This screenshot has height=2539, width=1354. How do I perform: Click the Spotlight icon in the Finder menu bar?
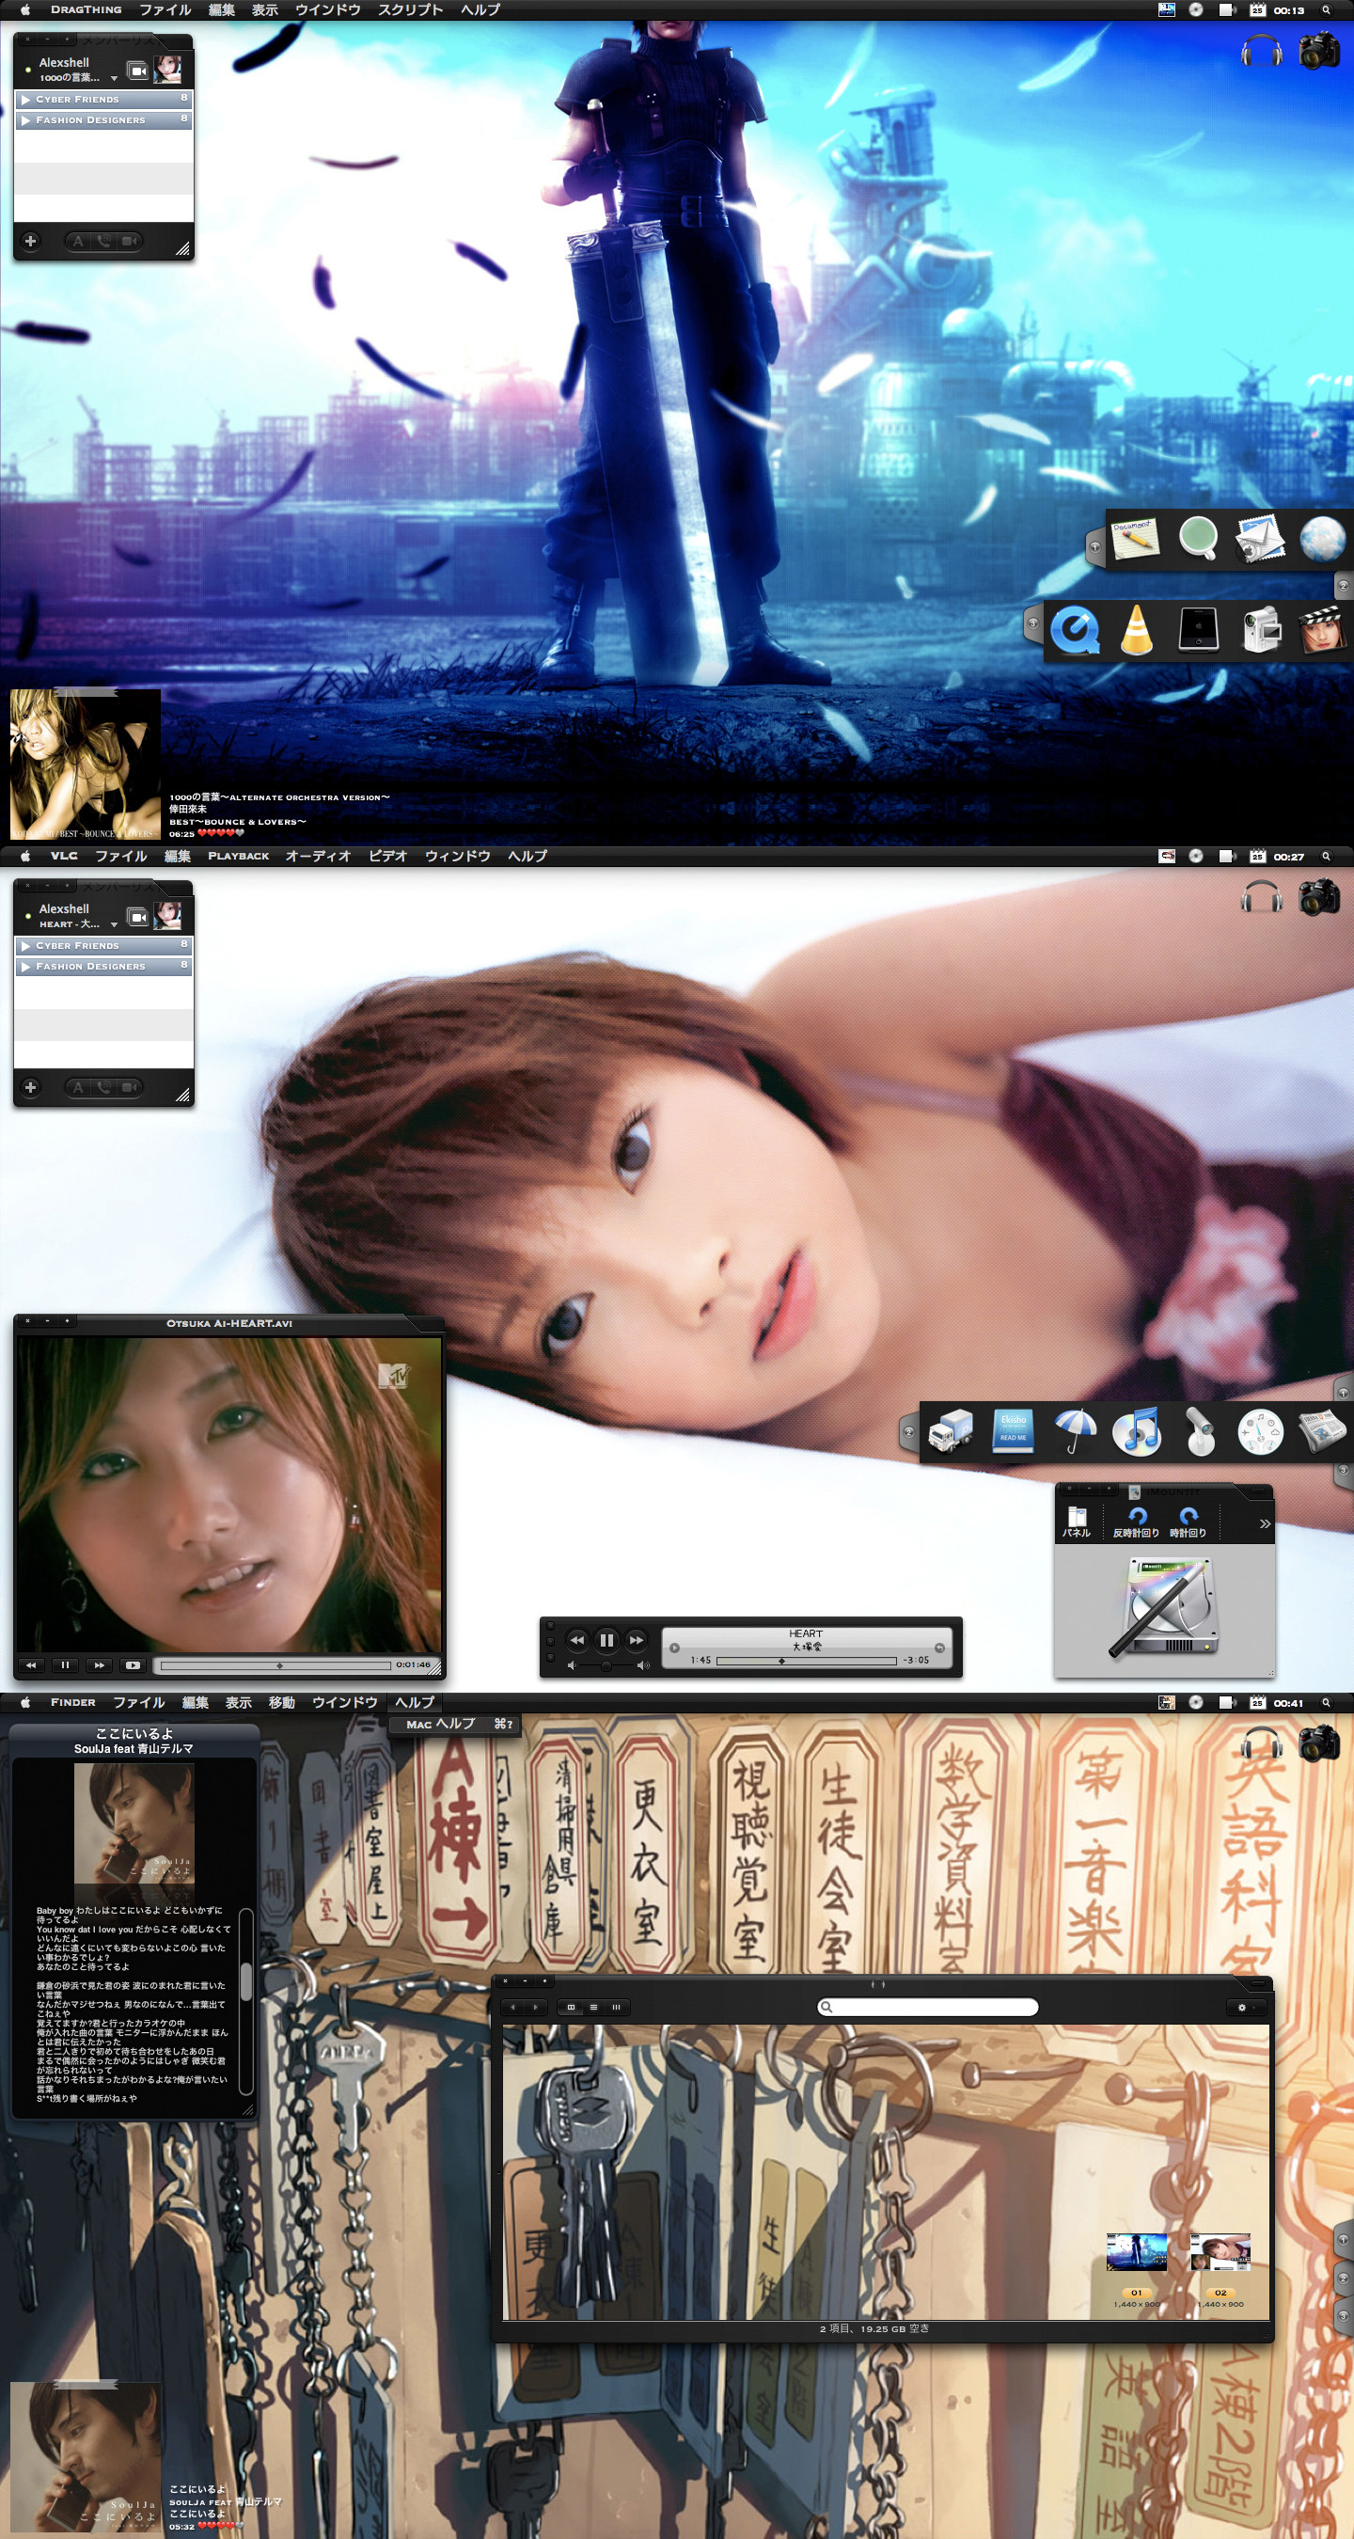(x=1326, y=1702)
